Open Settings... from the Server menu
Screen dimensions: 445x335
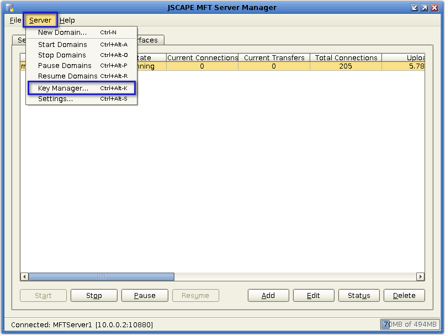[82, 99]
